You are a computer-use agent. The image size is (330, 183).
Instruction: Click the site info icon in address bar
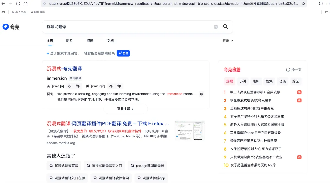(x=44, y=4)
